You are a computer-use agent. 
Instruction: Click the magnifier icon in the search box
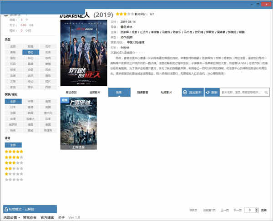[266, 93]
